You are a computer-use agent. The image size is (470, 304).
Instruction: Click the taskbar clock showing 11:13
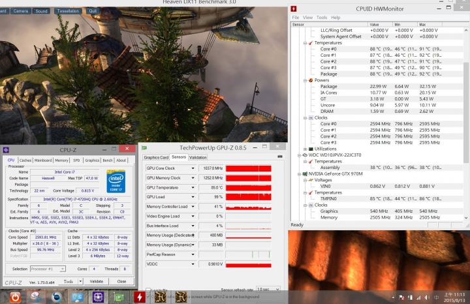tap(454, 297)
